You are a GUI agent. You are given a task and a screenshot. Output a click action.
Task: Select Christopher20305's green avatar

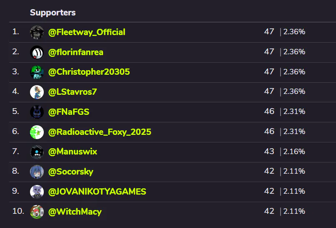click(37, 72)
